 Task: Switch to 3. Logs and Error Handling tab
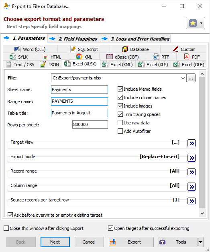(x=135, y=39)
